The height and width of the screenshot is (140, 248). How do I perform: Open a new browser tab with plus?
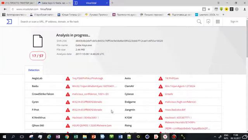pyautogui.click(x=112, y=3)
